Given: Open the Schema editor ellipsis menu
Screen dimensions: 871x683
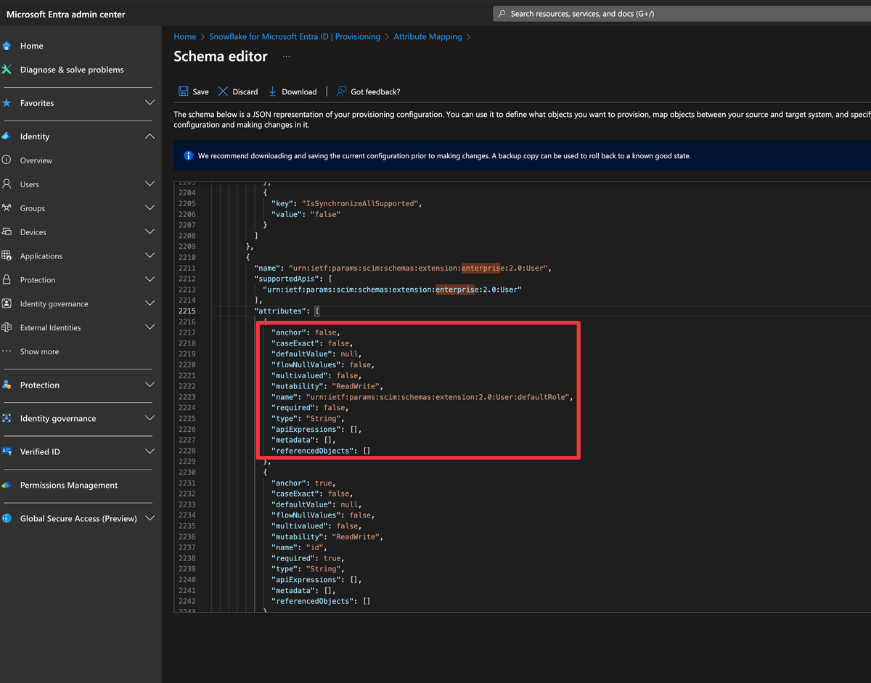Looking at the screenshot, I should pyautogui.click(x=287, y=57).
